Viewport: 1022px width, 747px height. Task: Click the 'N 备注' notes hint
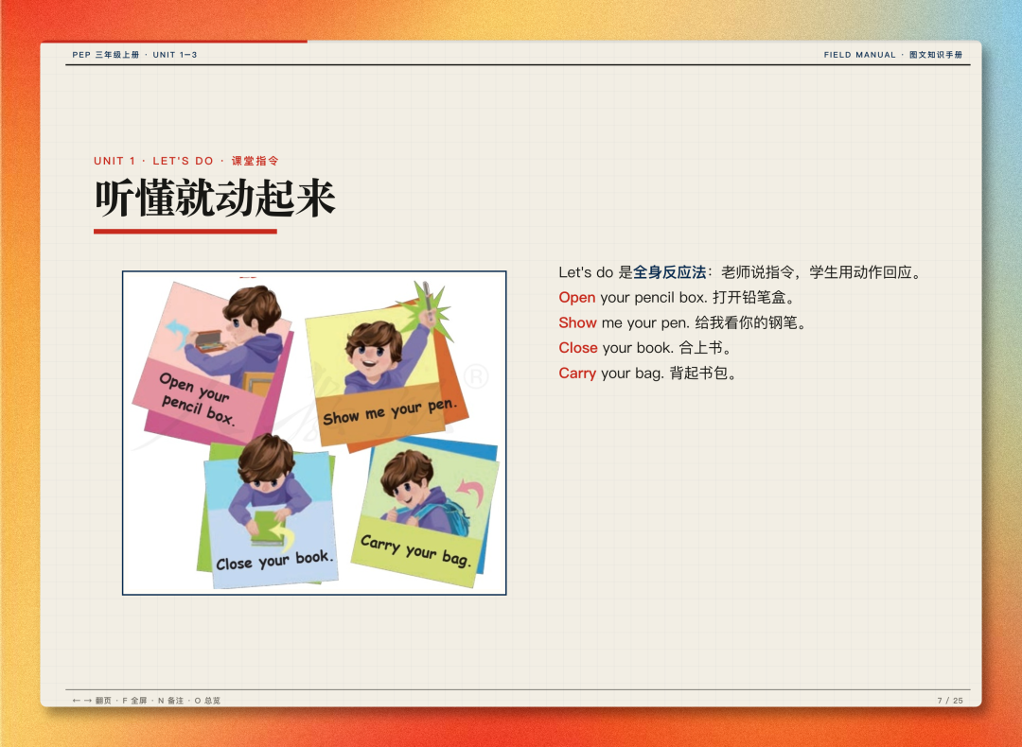tap(170, 701)
